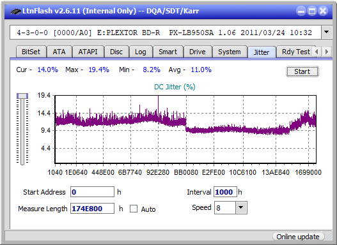Open the ATAPI tab

pyautogui.click(x=88, y=52)
